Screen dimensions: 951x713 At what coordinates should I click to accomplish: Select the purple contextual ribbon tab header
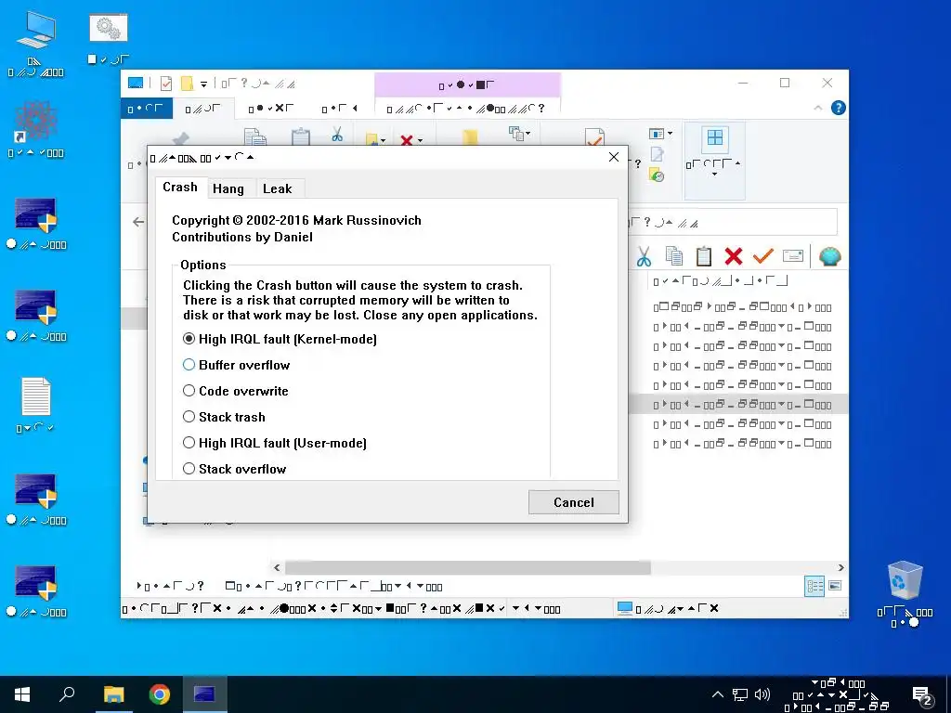(x=468, y=84)
